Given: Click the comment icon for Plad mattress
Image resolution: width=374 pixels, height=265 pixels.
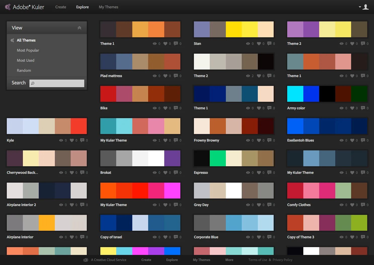Looking at the screenshot, I should tap(176, 76).
